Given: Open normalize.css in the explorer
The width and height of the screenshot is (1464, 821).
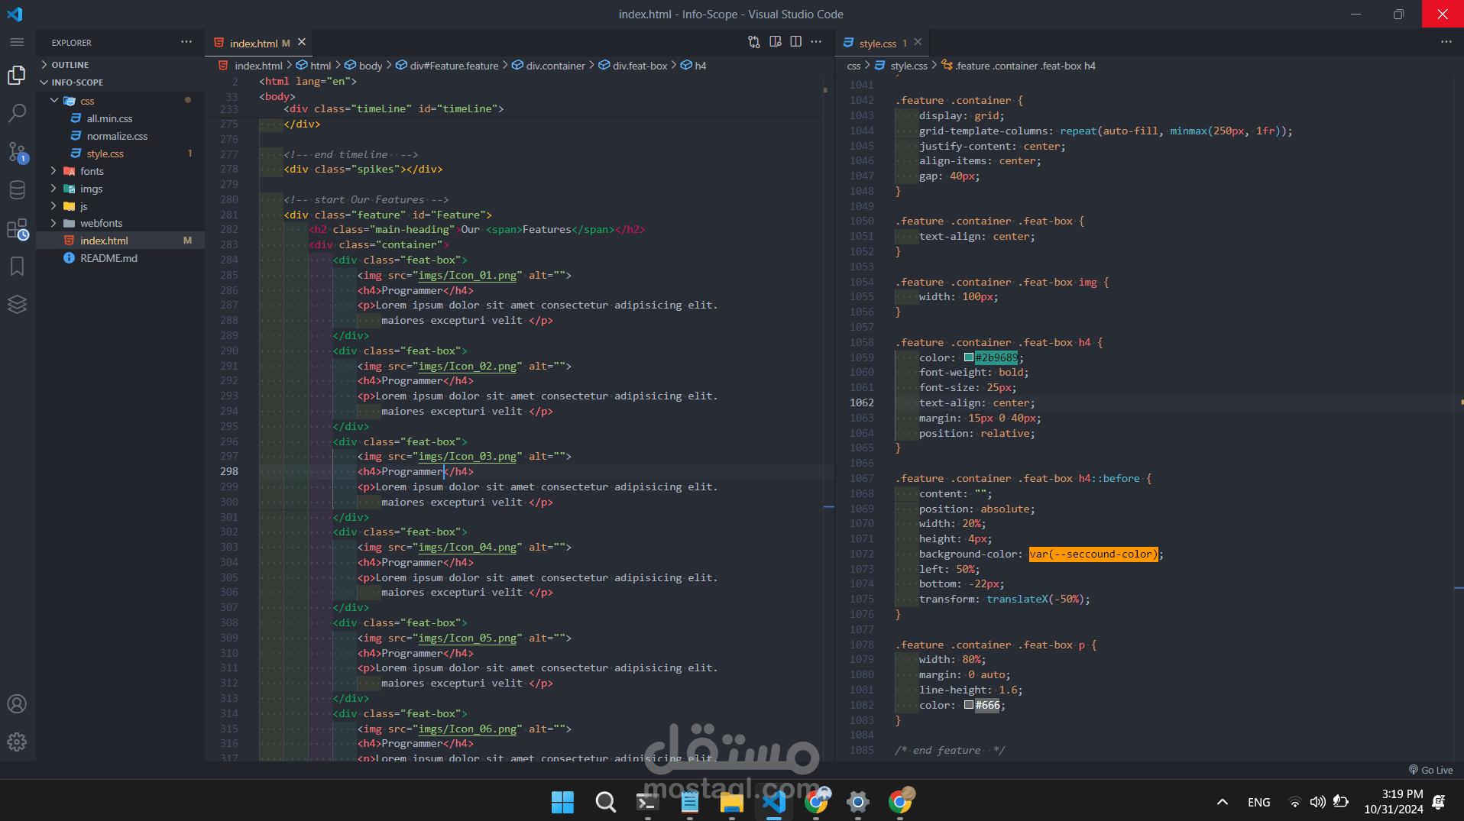Looking at the screenshot, I should (121, 136).
